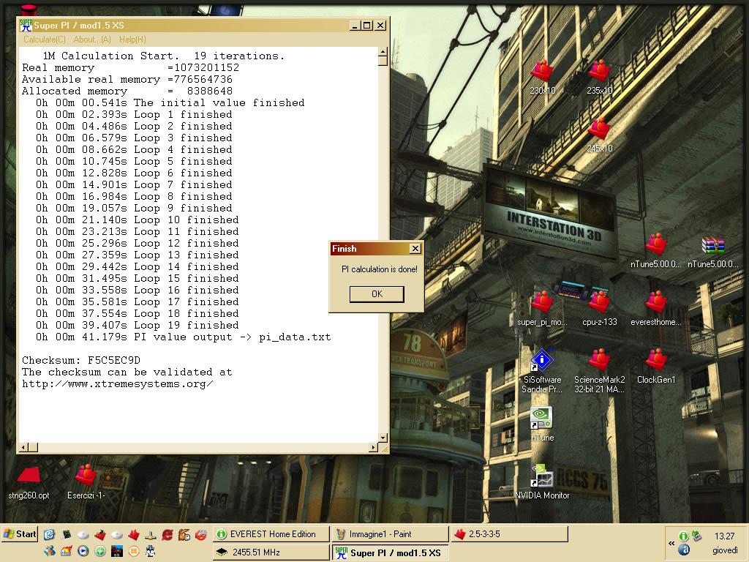Viewport: 749px width, 562px height.
Task: Launch red Internet Explorer quick launch icon
Action: 168,534
